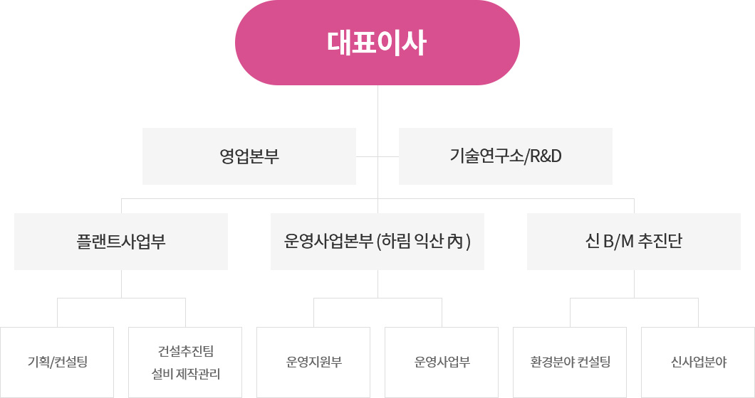
Task: Click the vertical connector line below 대표이사
Action: [x=377, y=107]
